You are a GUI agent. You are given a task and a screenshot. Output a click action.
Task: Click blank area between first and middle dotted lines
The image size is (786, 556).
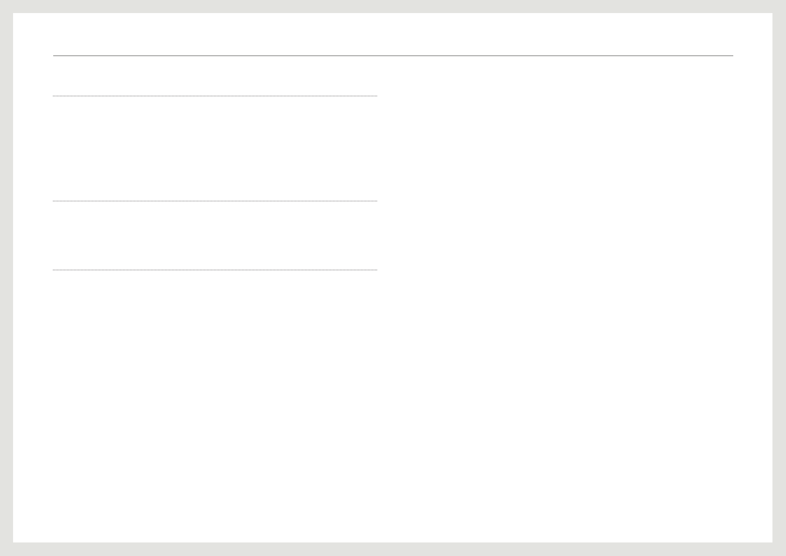pos(215,148)
